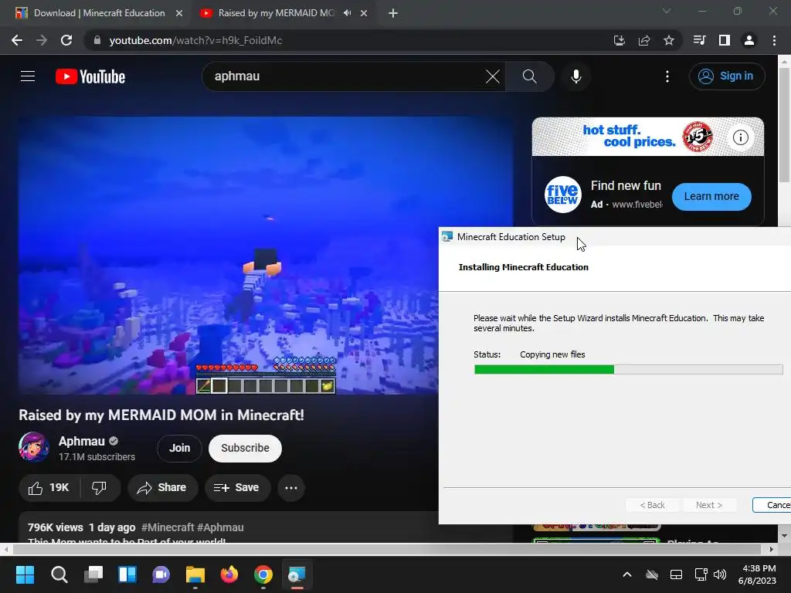Open clock showing 4:38 PM

coord(757,574)
